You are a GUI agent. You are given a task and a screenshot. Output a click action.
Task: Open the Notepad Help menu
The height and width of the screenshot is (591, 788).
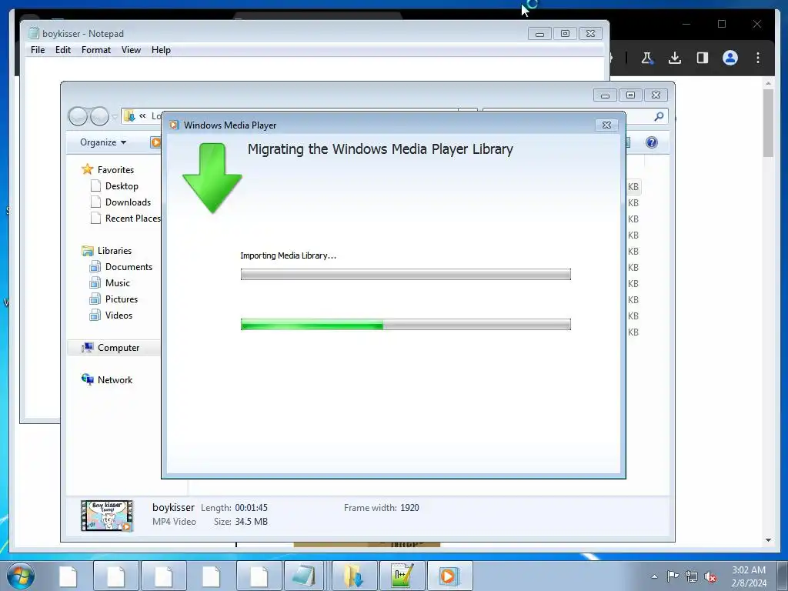coord(161,50)
